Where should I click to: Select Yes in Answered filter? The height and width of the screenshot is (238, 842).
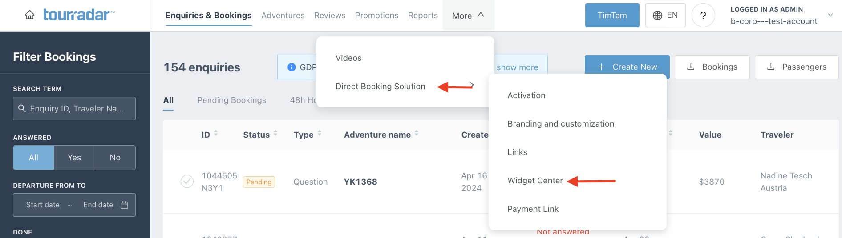click(74, 158)
